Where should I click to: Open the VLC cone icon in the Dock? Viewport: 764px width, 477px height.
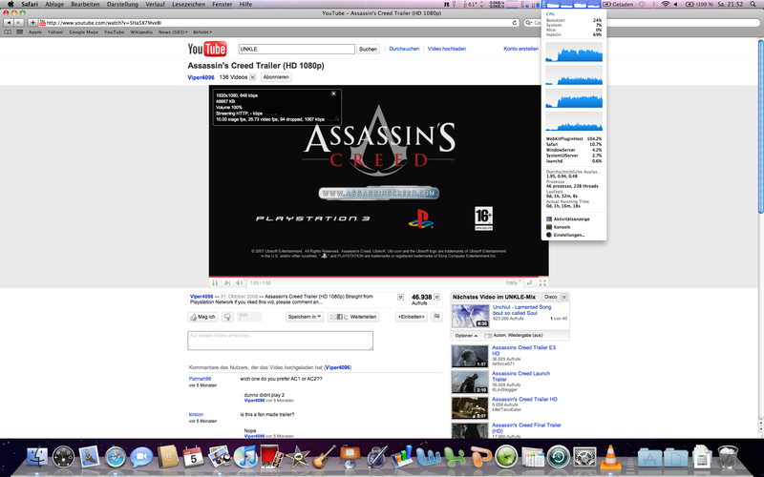pyautogui.click(x=609, y=458)
